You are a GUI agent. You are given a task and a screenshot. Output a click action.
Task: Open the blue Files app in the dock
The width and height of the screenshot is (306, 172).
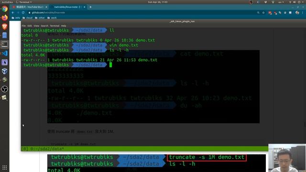pos(4,35)
